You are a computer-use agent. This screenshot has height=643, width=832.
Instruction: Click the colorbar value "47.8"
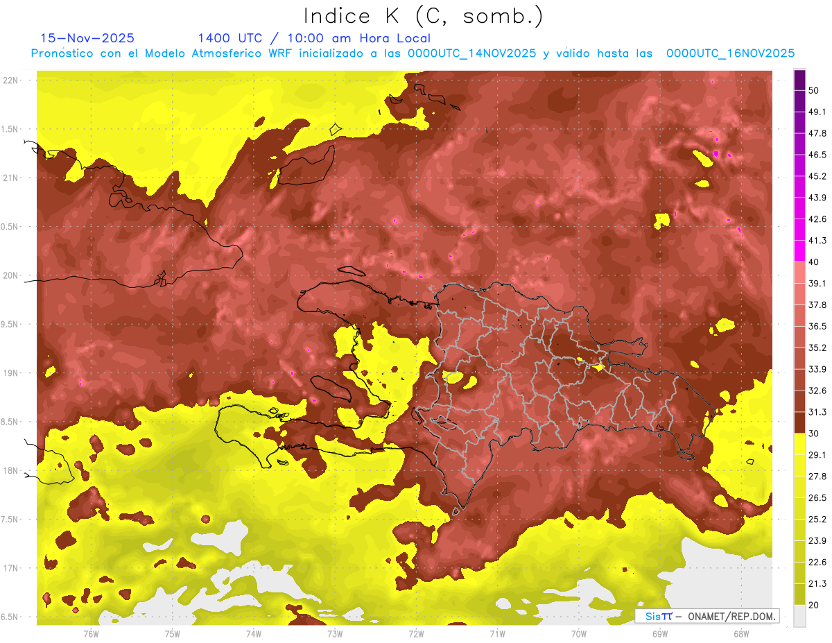pyautogui.click(x=817, y=133)
